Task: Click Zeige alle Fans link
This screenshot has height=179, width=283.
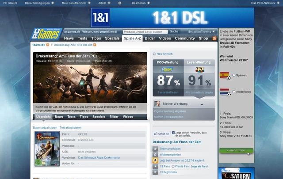Action: click(199, 167)
